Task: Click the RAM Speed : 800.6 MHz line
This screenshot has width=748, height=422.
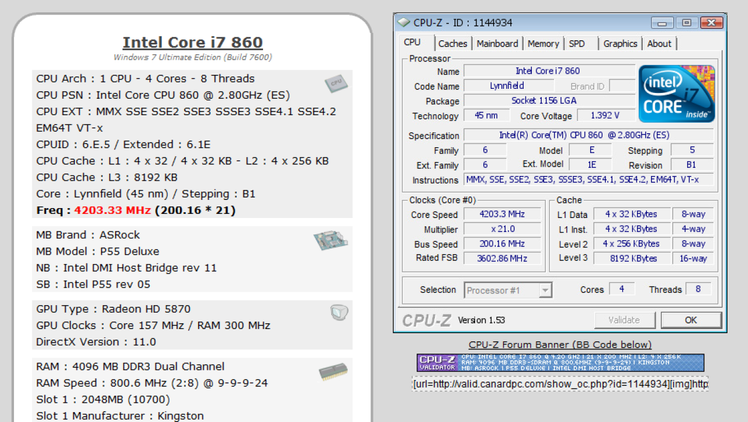Action: click(152, 383)
